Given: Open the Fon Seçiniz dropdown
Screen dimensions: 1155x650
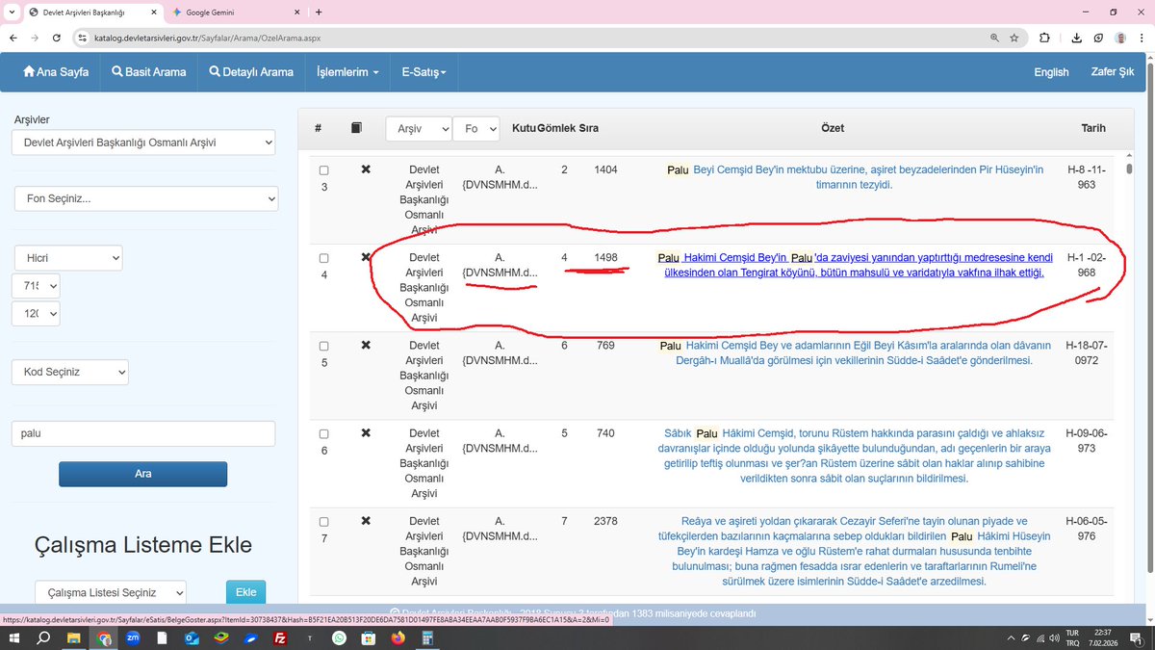Looking at the screenshot, I should pos(146,199).
